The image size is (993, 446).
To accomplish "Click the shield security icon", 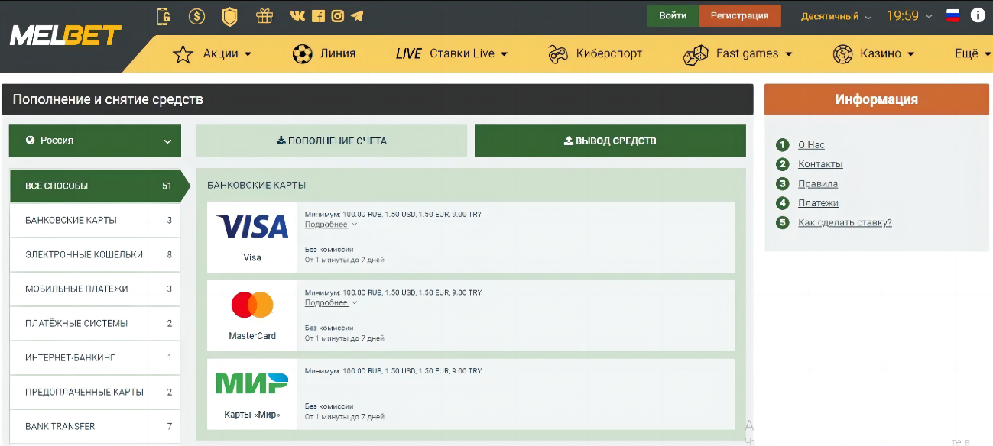I will pyautogui.click(x=229, y=16).
